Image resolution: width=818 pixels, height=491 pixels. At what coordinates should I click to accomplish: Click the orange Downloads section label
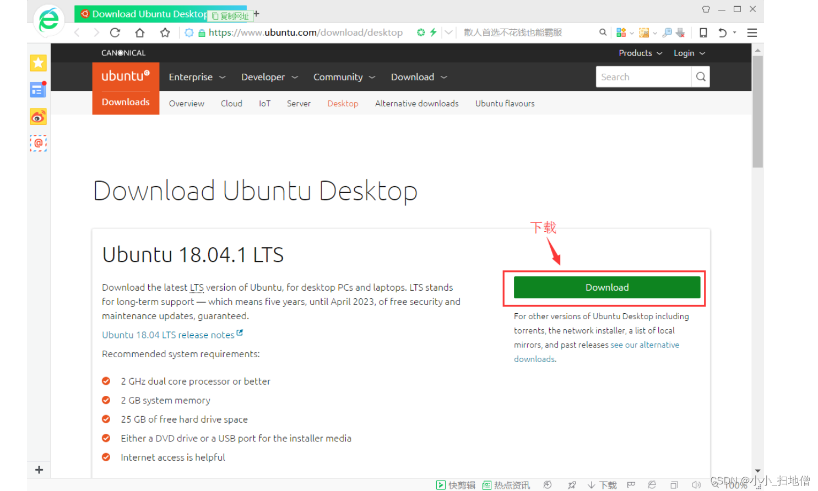pyautogui.click(x=126, y=102)
